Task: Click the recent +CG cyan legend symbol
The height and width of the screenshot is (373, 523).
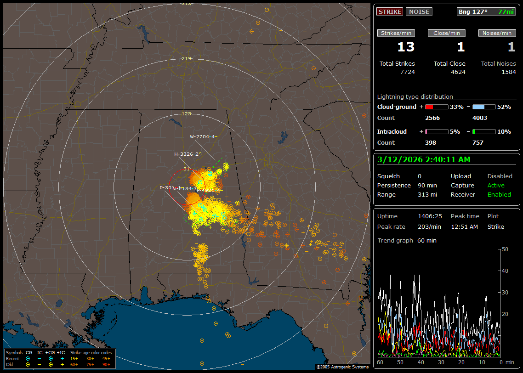Action: pos(51,358)
